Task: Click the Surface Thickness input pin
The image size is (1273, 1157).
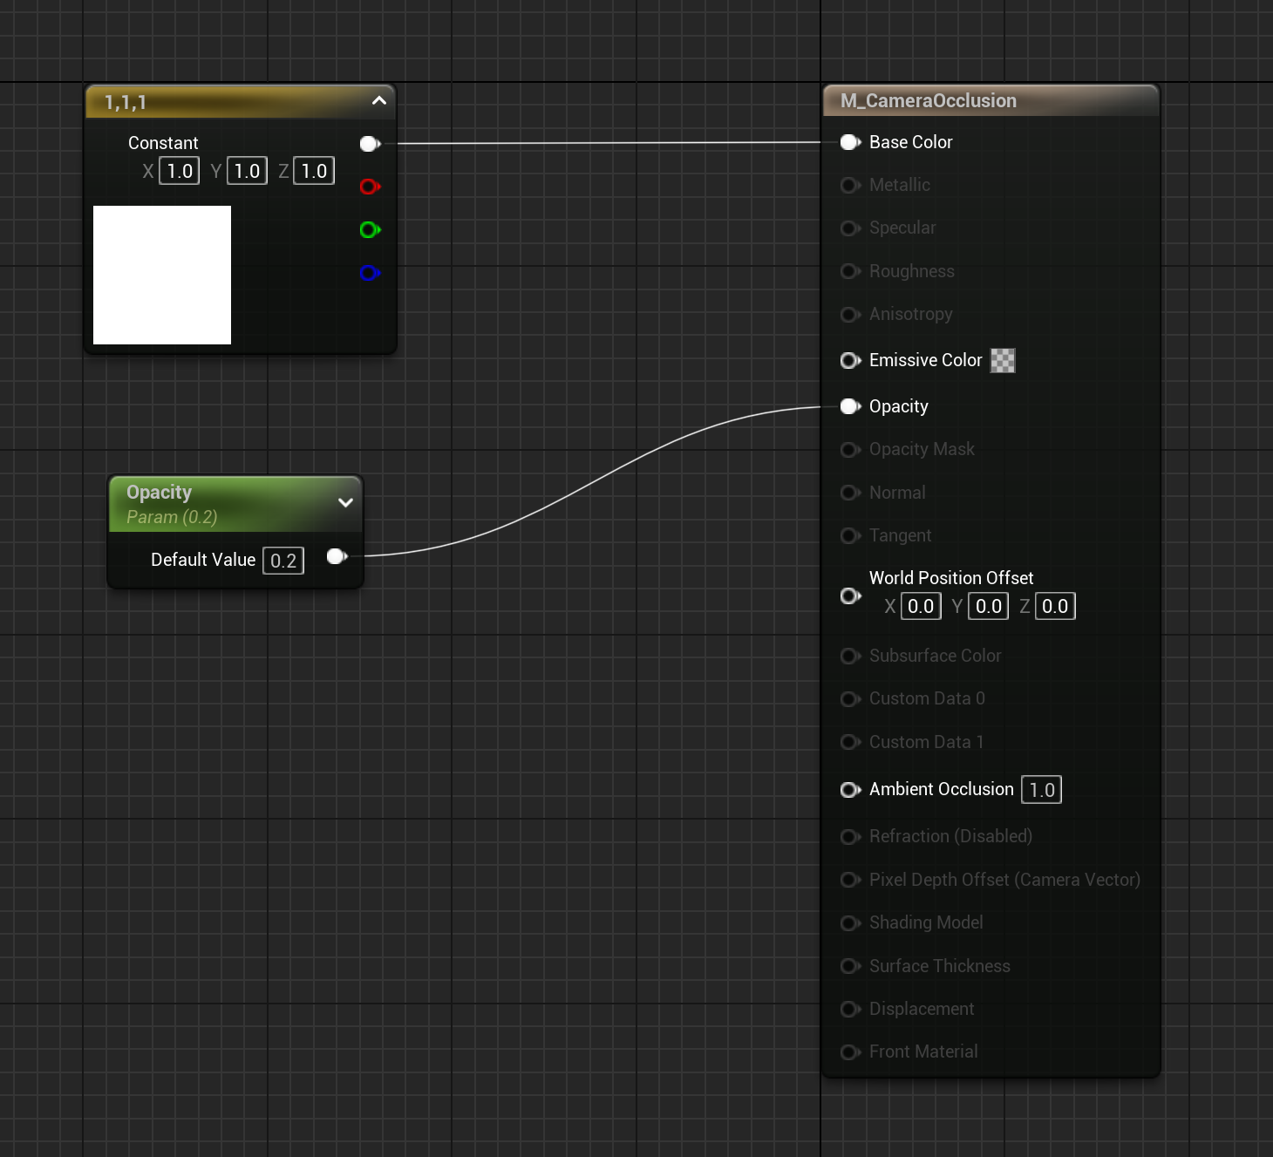Action: pyautogui.click(x=851, y=966)
